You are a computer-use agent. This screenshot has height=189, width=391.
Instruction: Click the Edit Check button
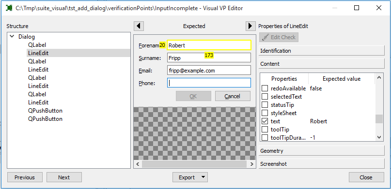pos(279,37)
